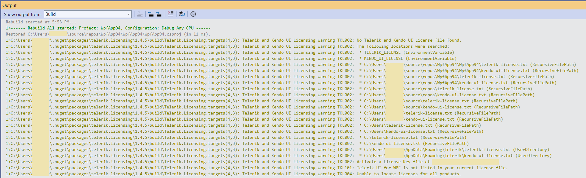
Task: Click 'Show output from:' label
Action: click(x=23, y=14)
